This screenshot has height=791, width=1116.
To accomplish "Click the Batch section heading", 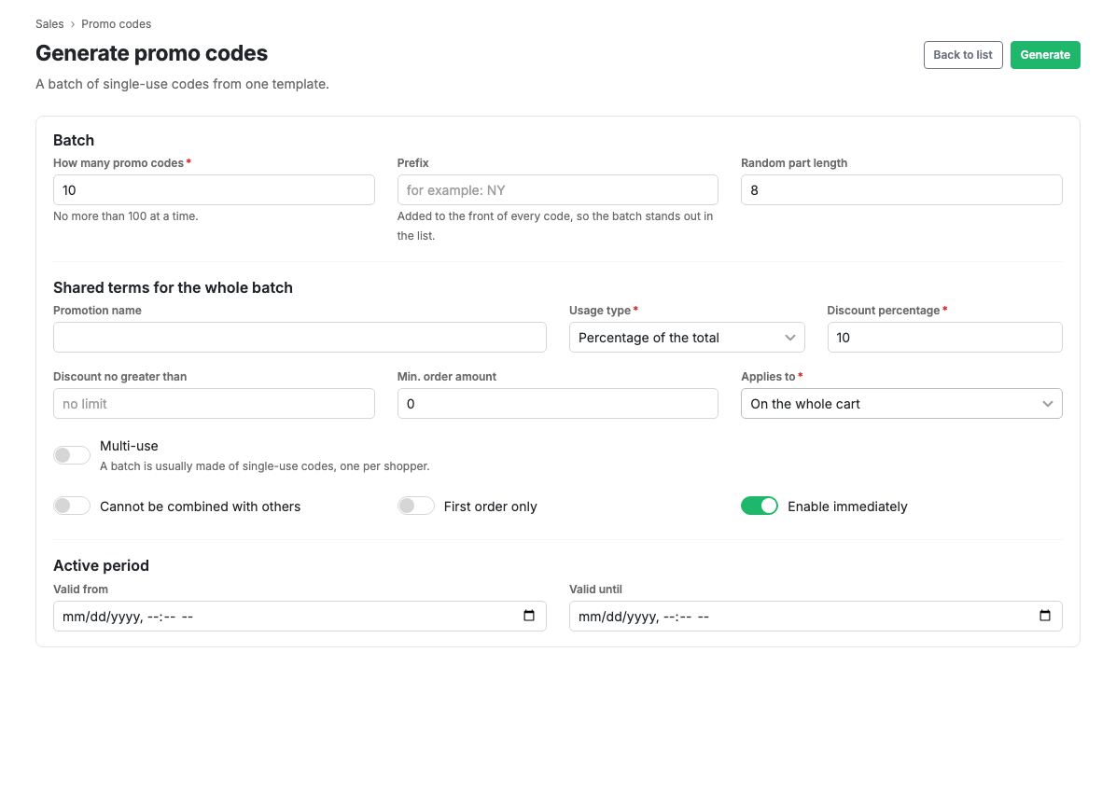I will pos(74,140).
